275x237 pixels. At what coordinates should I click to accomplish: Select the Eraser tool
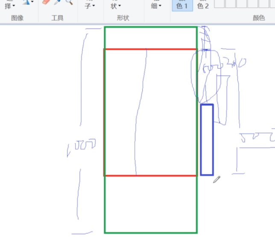tap(46, 2)
